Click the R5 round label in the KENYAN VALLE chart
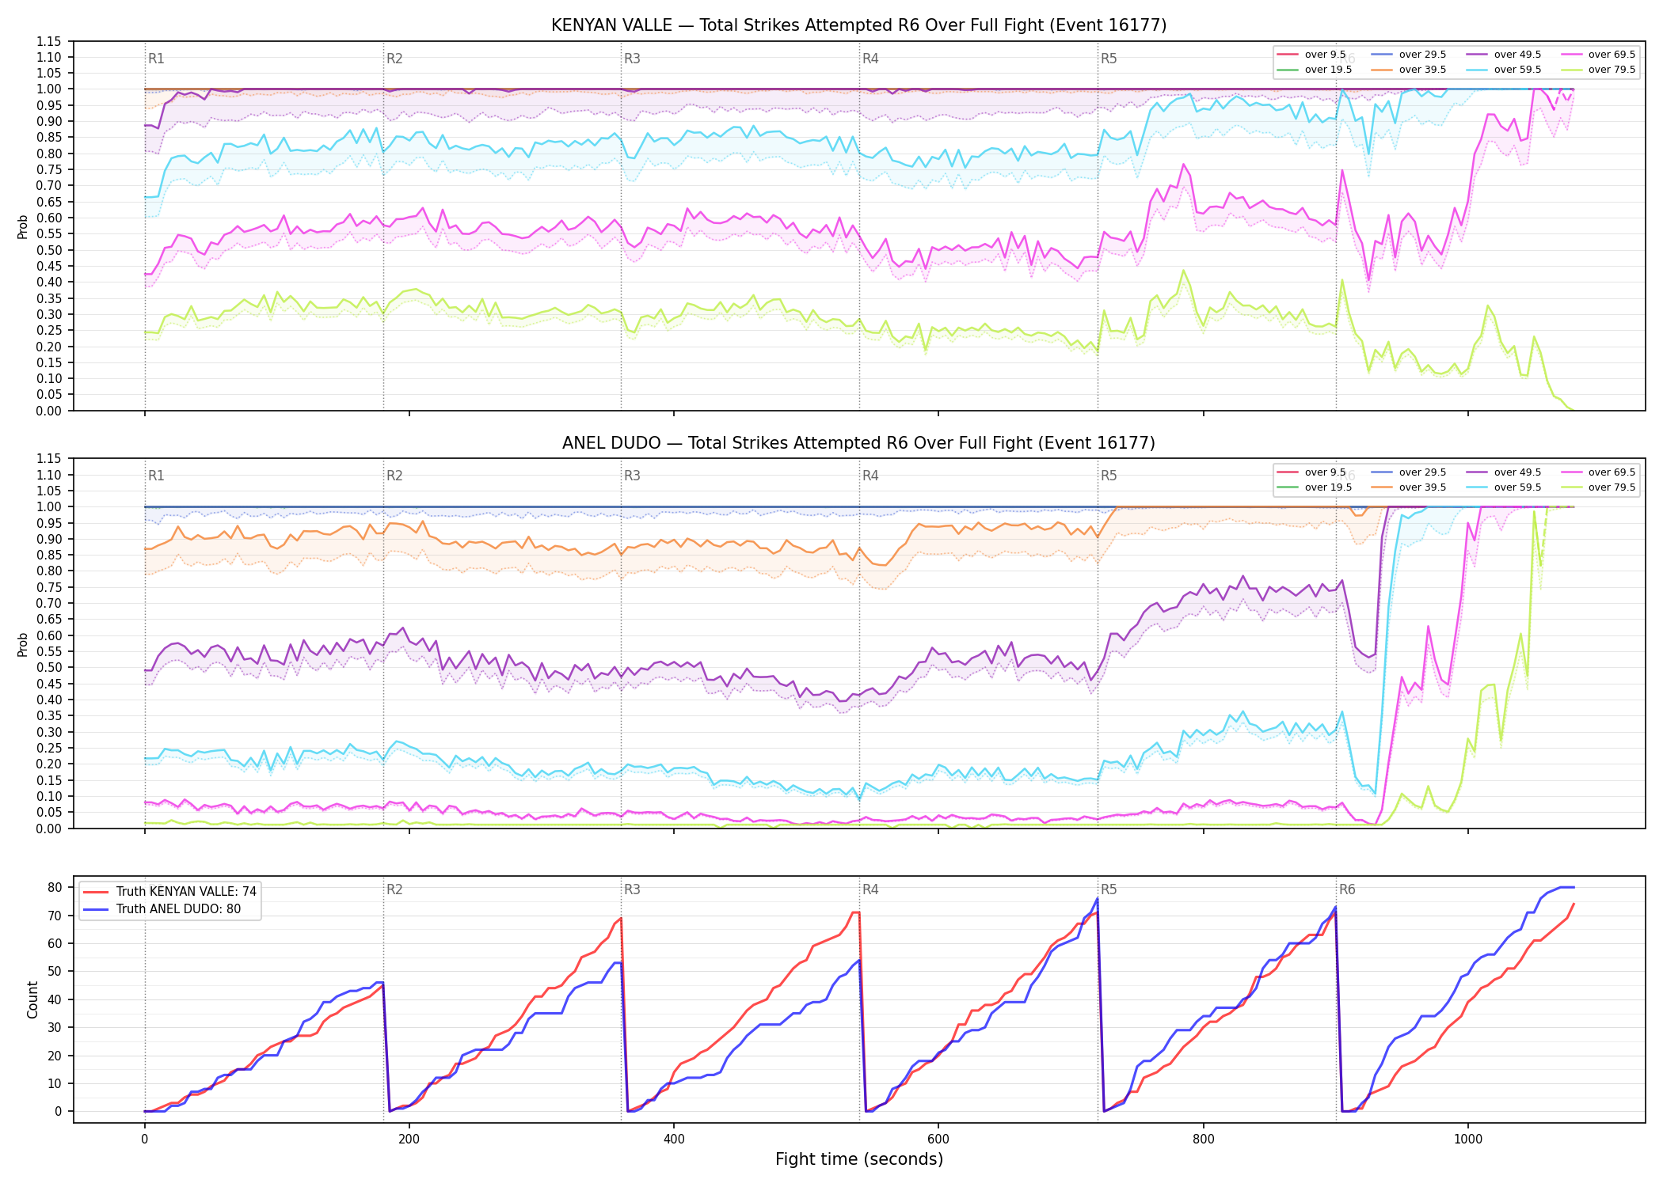 click(x=1109, y=59)
